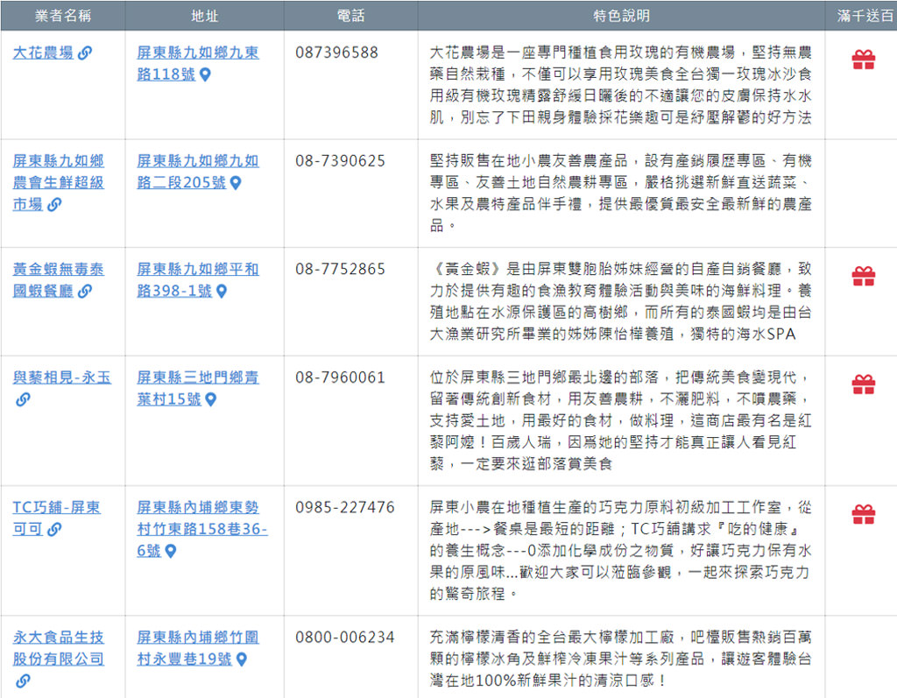Viewport: 897px width, 698px height.
Task: Open the 大花農場 vendor link
Action: [x=43, y=53]
